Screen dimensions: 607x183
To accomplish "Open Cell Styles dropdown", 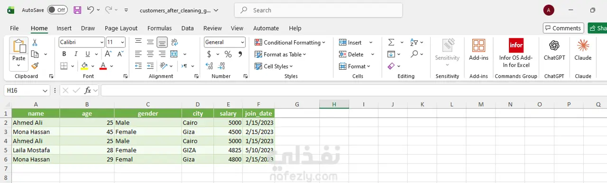I will [x=274, y=66].
